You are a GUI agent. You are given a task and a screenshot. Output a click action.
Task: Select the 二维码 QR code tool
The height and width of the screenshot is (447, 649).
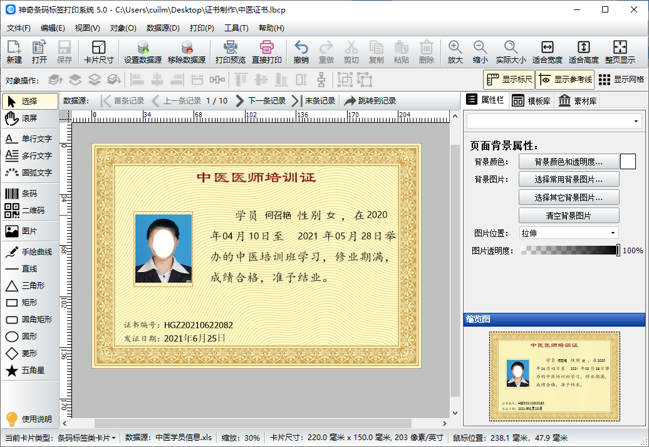[29, 211]
